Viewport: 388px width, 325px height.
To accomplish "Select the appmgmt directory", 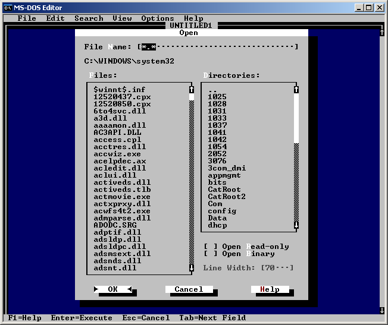I will click(224, 175).
